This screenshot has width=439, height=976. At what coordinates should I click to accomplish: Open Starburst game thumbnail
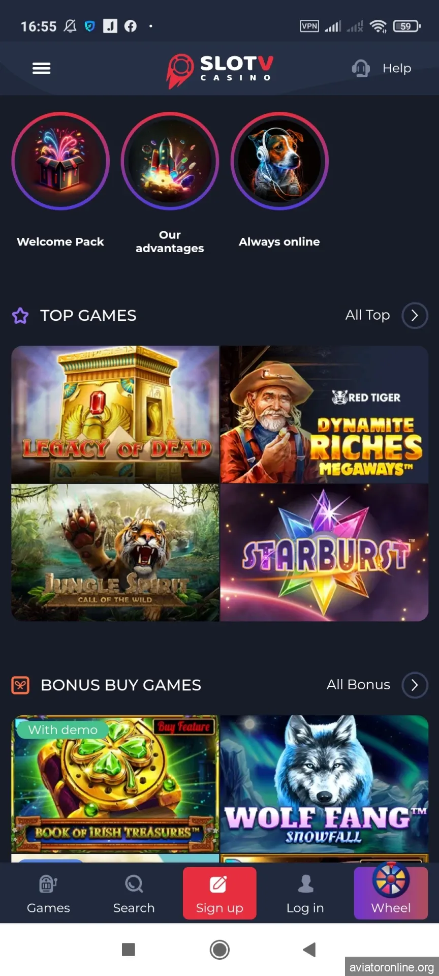tap(324, 553)
